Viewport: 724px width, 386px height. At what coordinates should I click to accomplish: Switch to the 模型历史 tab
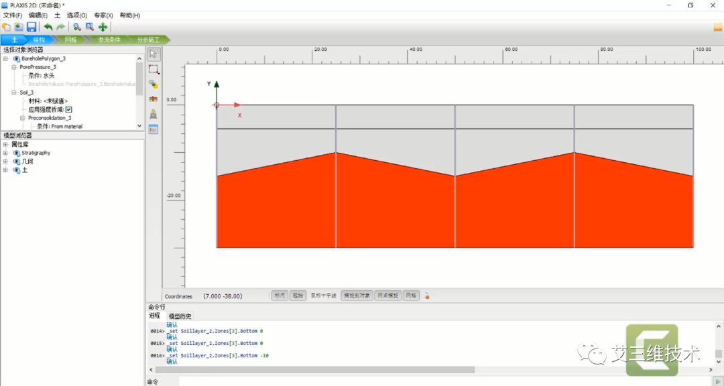tap(180, 316)
